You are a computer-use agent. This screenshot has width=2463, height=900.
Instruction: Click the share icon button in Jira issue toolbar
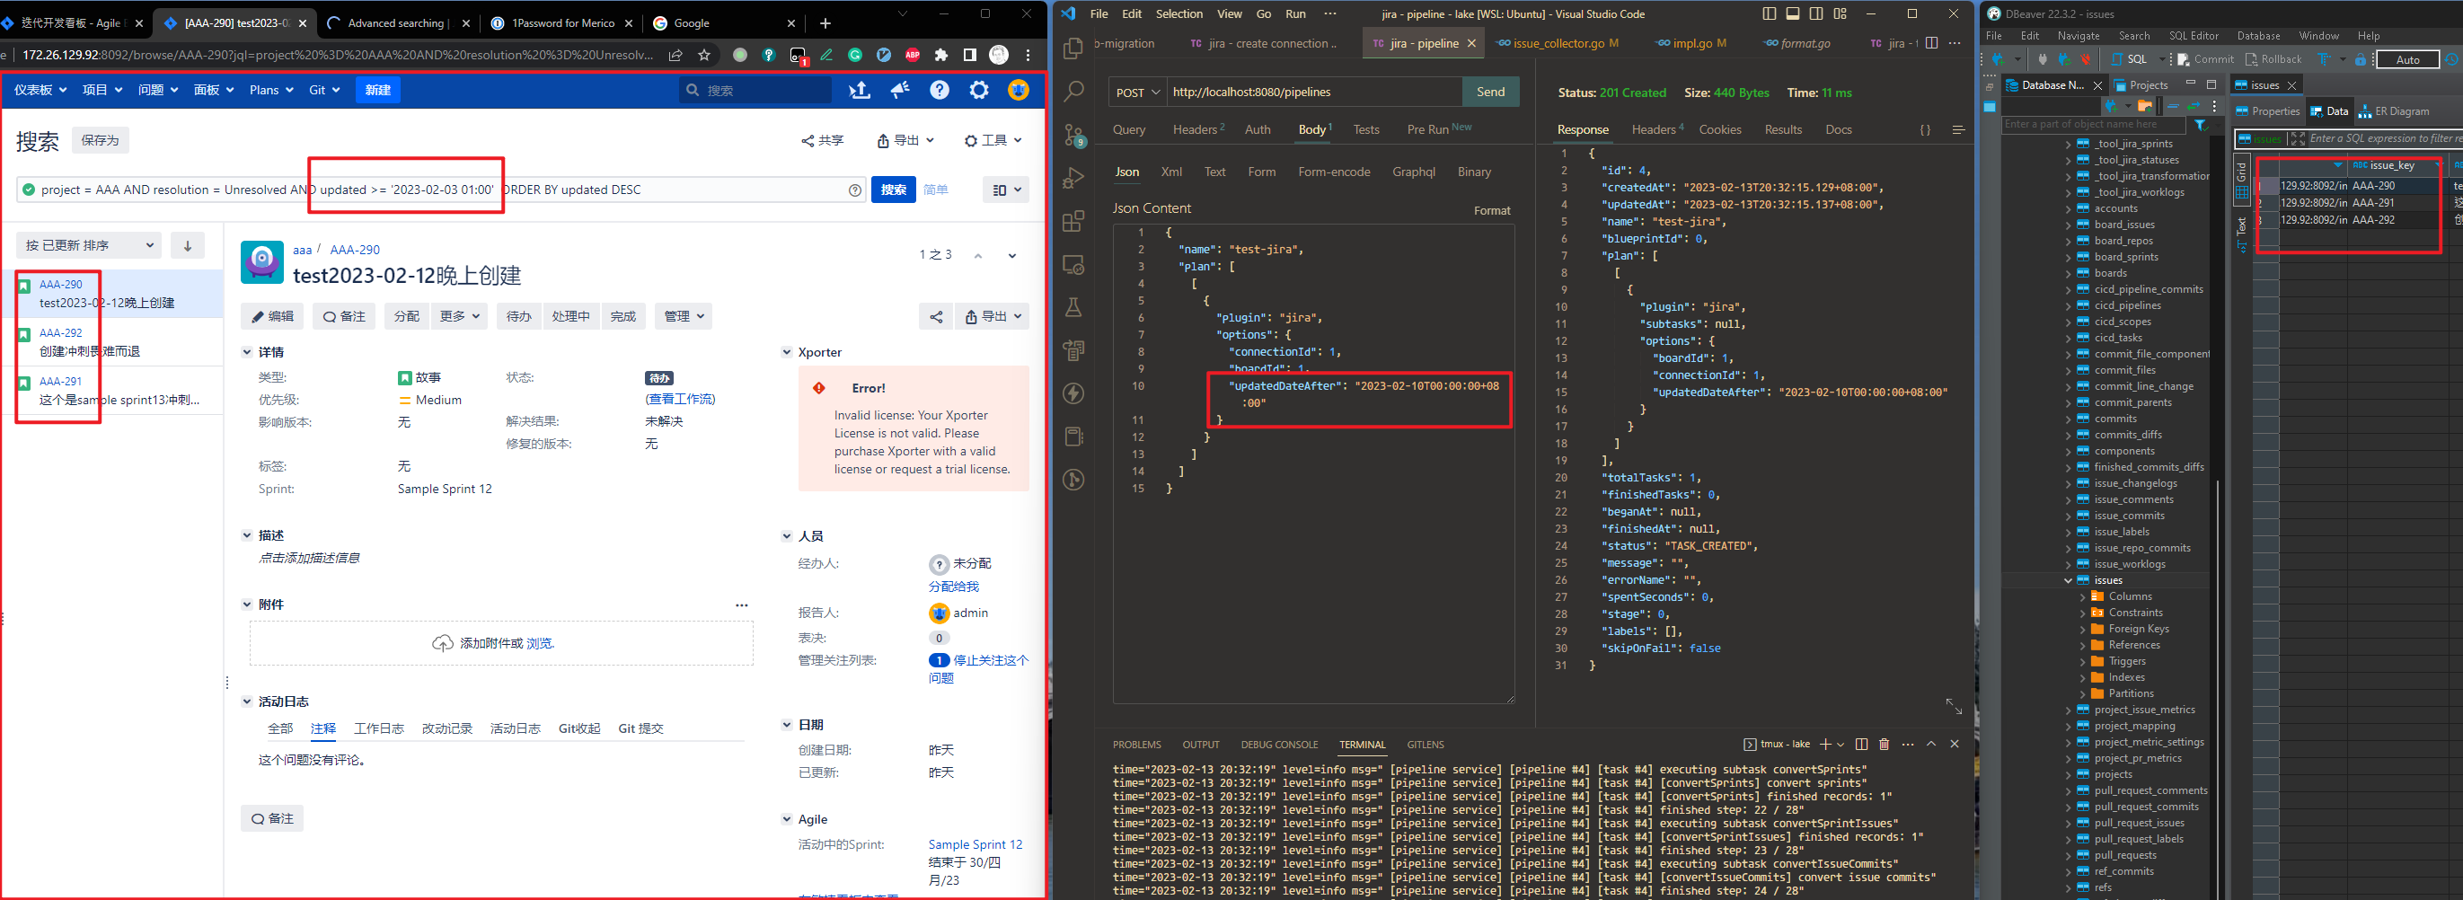pos(935,316)
